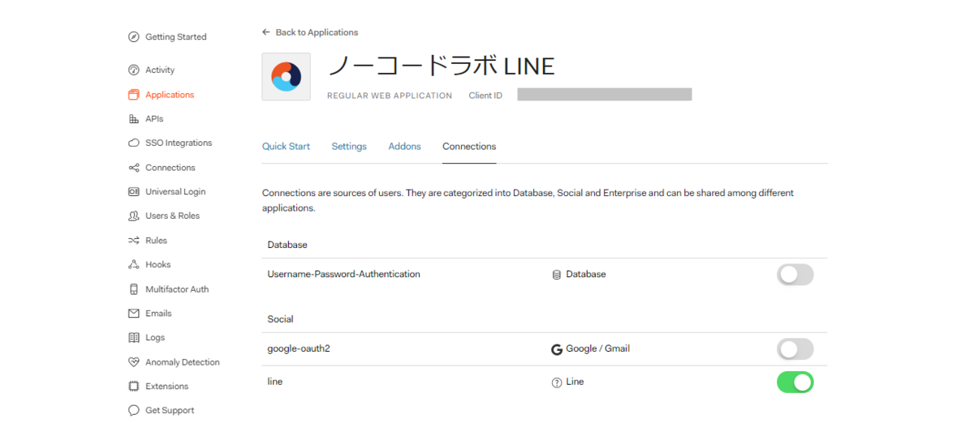Open the Rules page

(156, 241)
